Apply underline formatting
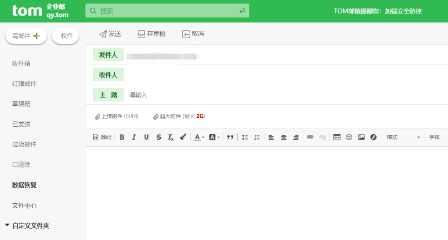Image resolution: width=448 pixels, height=240 pixels. point(146,137)
